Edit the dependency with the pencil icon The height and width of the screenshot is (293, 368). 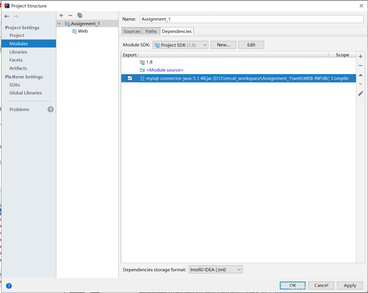coord(361,93)
